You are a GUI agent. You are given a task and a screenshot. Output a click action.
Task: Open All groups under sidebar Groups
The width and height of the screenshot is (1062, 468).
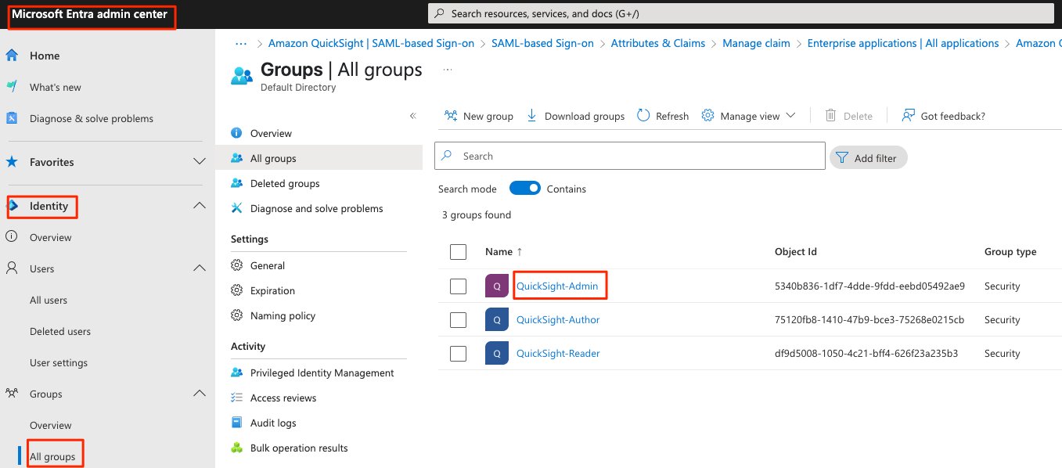(52, 456)
